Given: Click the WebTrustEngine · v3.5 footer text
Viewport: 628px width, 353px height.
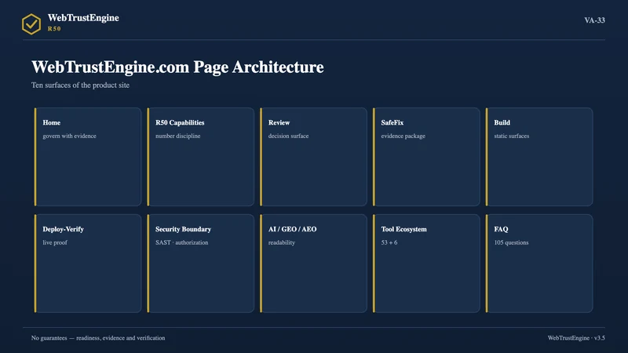Looking at the screenshot, I should pyautogui.click(x=576, y=338).
